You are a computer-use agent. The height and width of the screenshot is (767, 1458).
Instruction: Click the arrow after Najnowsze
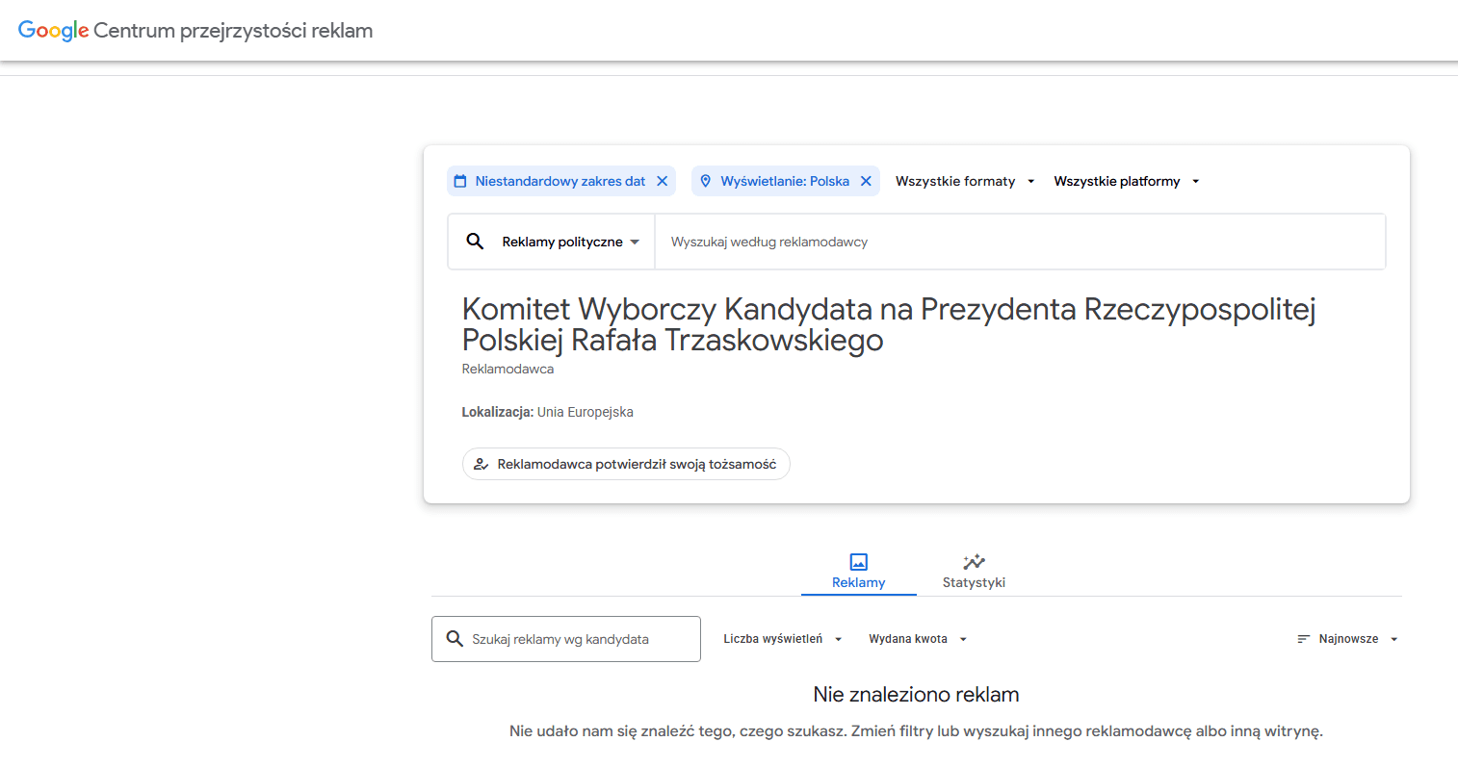coord(1393,639)
